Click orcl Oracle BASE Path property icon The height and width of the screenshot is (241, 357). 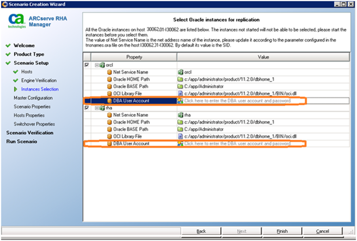tap(110, 86)
